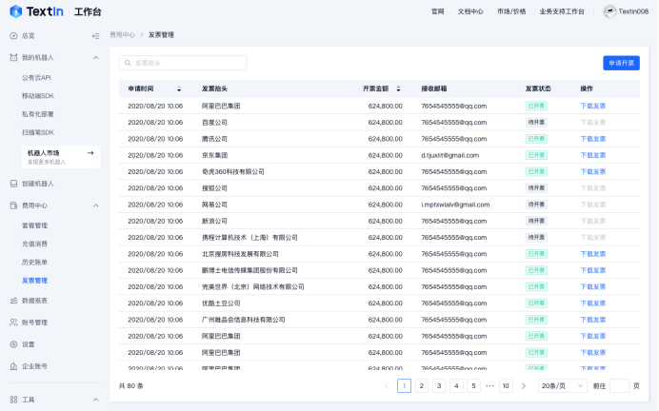Click the 我的机器人 robot icon

tap(13, 57)
